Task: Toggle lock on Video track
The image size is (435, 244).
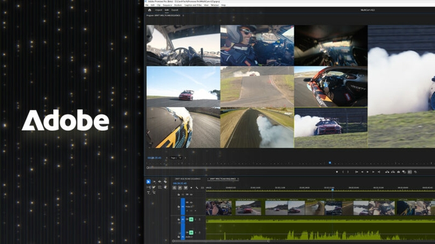Action: pyautogui.click(x=179, y=207)
